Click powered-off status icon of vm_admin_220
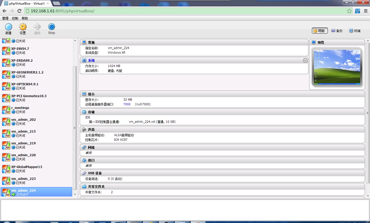 (x=13, y=159)
